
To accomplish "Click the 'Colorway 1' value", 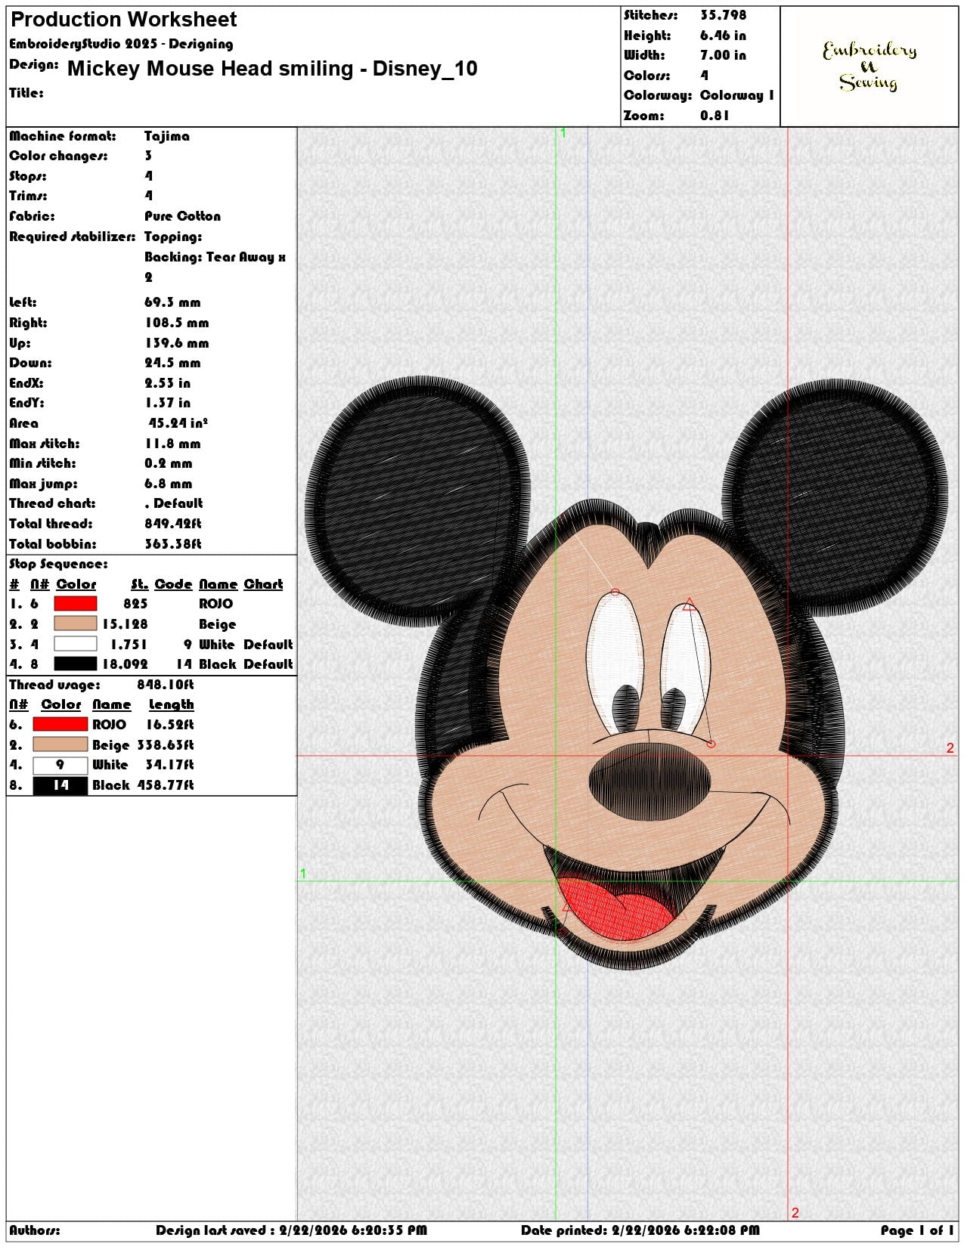I will tap(737, 95).
